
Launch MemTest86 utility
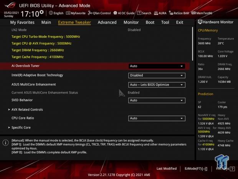point(202,13)
